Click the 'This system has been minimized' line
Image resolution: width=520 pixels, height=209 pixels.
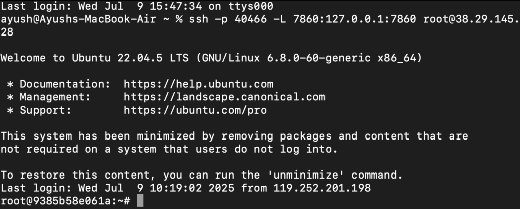pos(234,136)
